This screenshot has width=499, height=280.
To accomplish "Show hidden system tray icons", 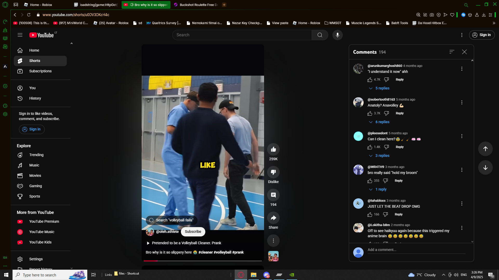I will coord(443,275).
